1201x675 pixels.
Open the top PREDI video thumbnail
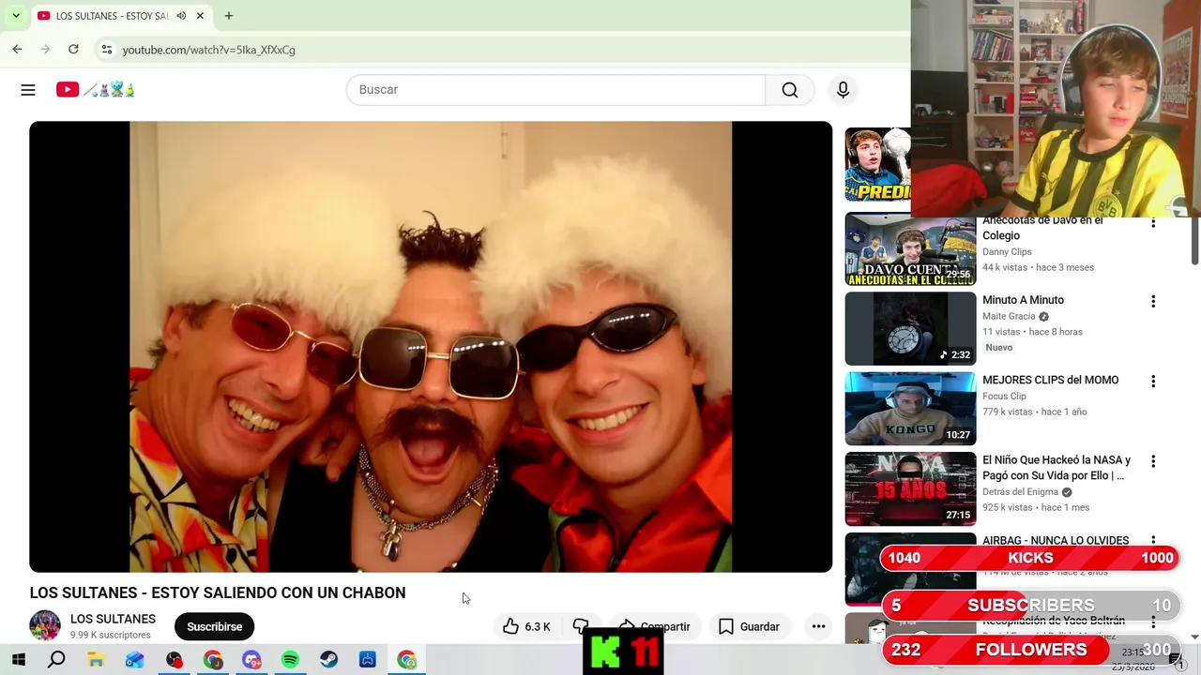(x=878, y=165)
